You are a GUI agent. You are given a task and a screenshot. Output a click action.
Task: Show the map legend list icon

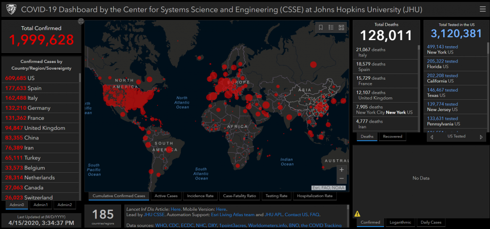click(x=331, y=27)
